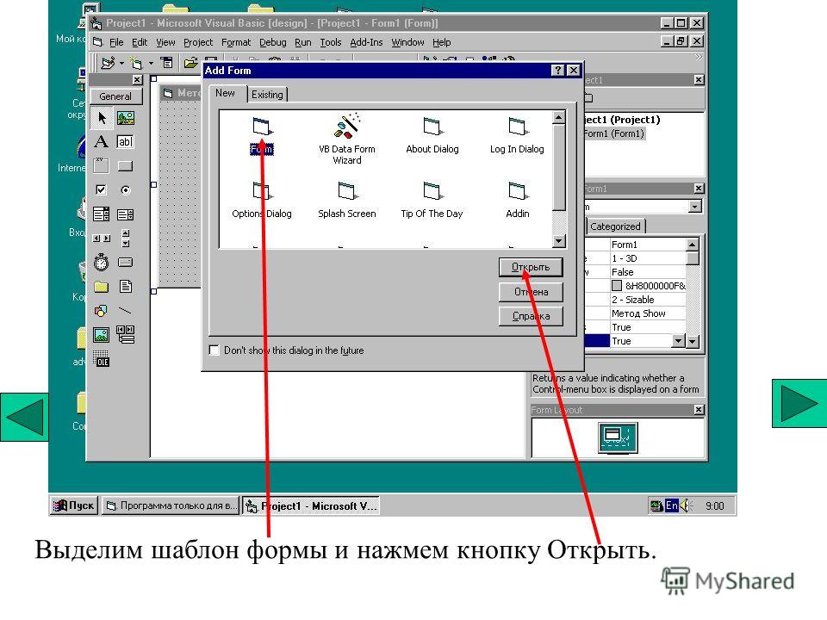The image size is (827, 620).
Task: Select the Shape control tool
Action: [102, 311]
